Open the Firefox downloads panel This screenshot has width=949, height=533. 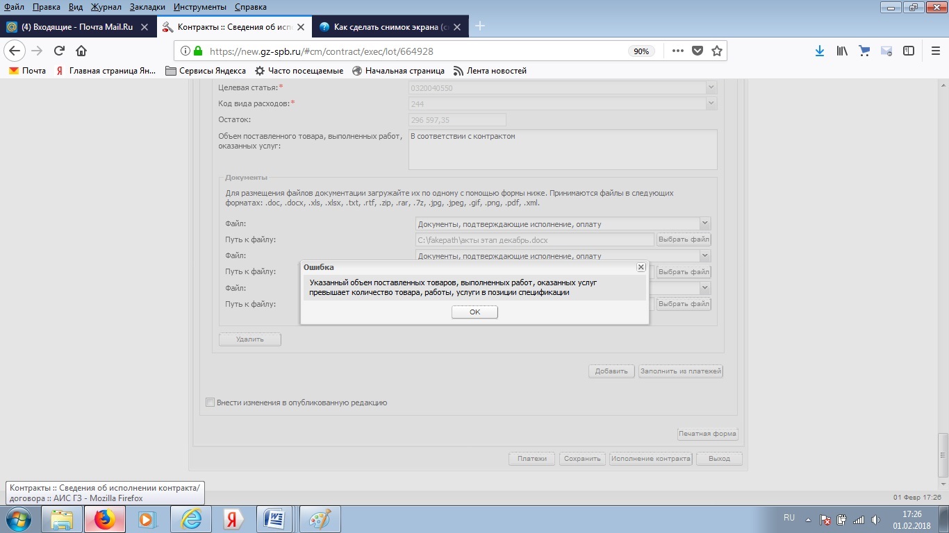pyautogui.click(x=820, y=51)
